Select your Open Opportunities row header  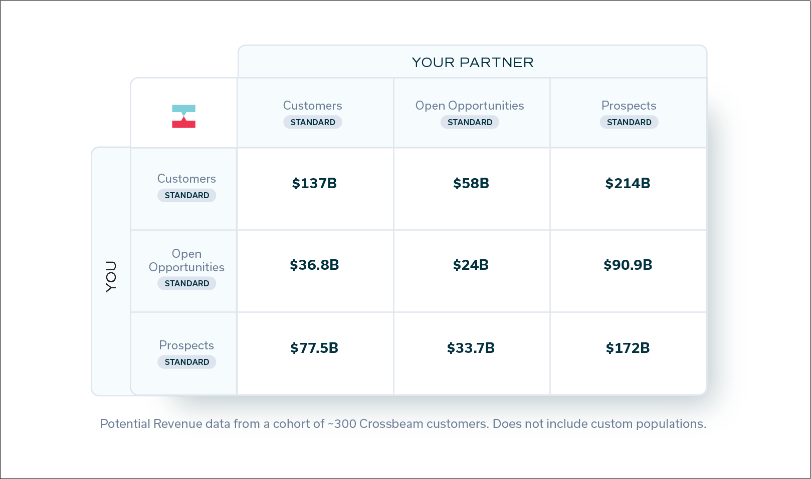[183, 271]
